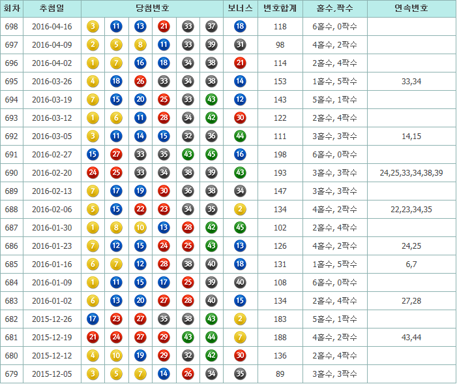Select draw date 2016-01-02

click(x=52, y=301)
